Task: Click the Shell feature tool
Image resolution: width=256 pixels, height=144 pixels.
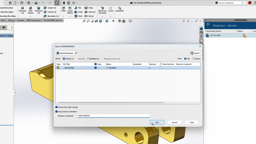Action: (78, 16)
